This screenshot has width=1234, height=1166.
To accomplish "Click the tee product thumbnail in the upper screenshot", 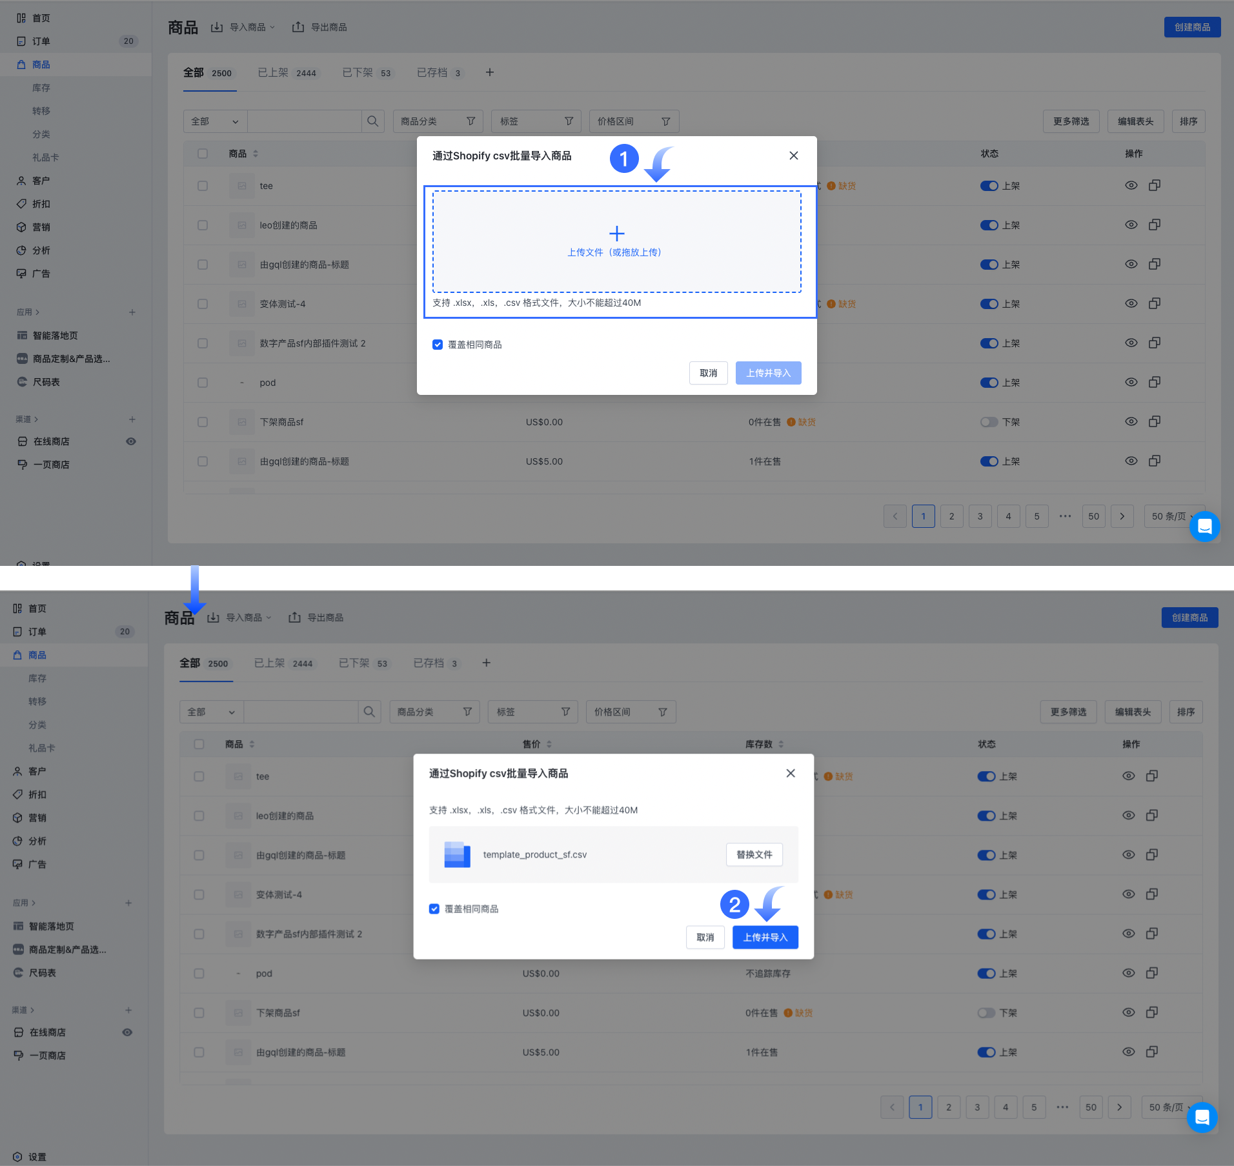I will point(242,186).
